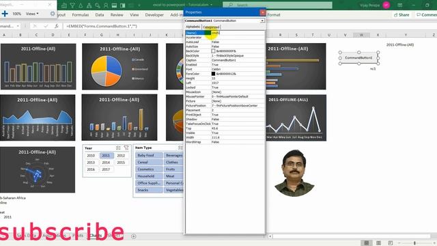
Task: Open the Magnifier Views dropdown
Action: tap(32, 14)
